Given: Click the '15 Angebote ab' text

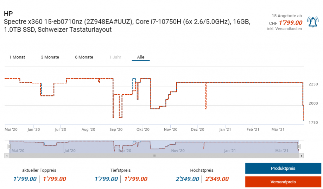Looking at the screenshot, I should click(x=287, y=16).
